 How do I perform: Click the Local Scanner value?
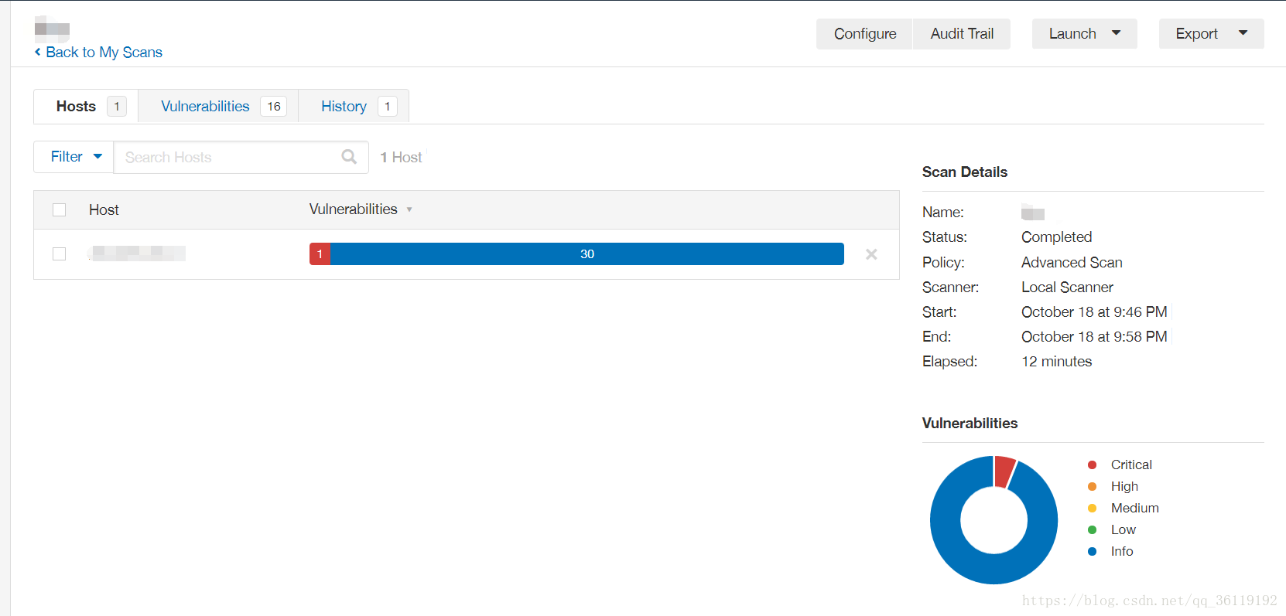coord(1067,287)
